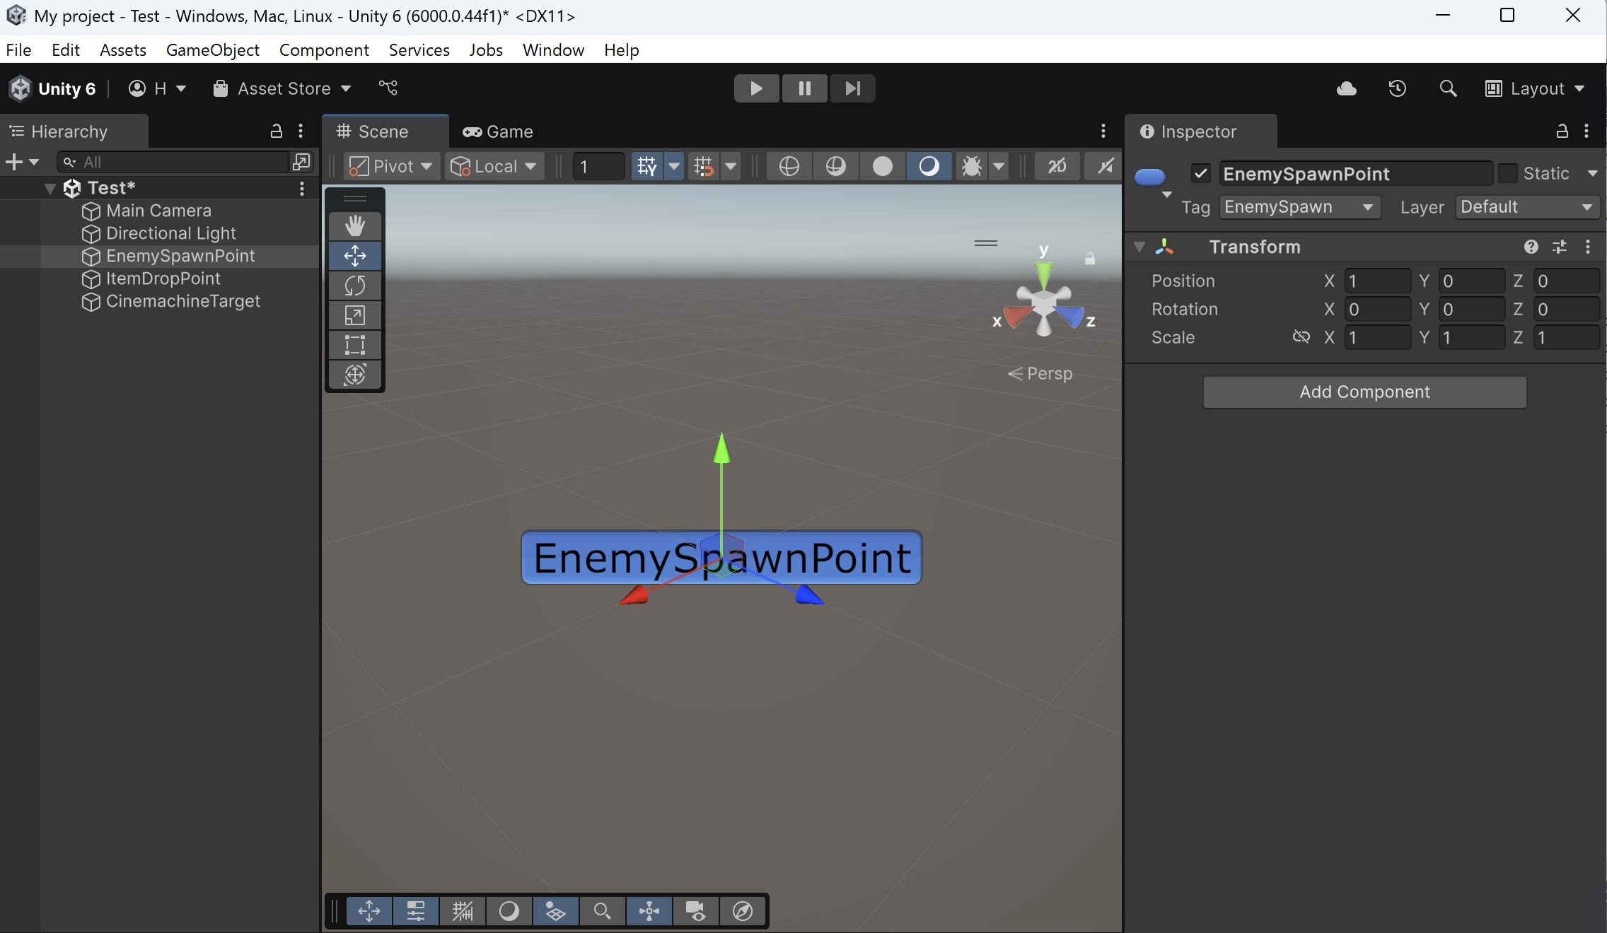Open the Tag dropdown showing EnemySpawn
This screenshot has height=933, width=1607.
(1299, 206)
